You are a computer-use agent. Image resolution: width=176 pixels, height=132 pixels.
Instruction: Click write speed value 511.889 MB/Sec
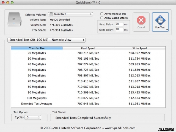pos(140,70)
